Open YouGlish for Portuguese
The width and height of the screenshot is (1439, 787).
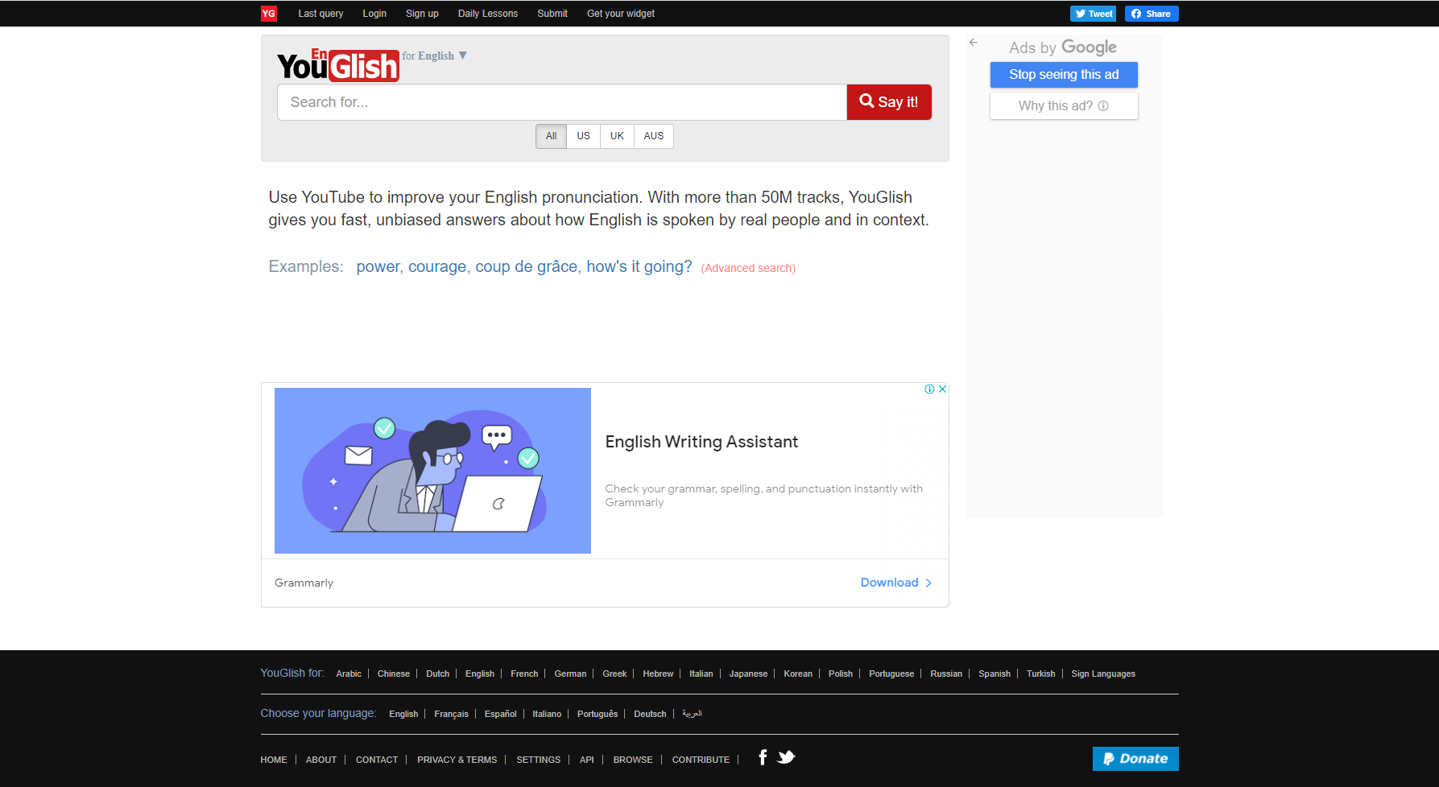(891, 674)
